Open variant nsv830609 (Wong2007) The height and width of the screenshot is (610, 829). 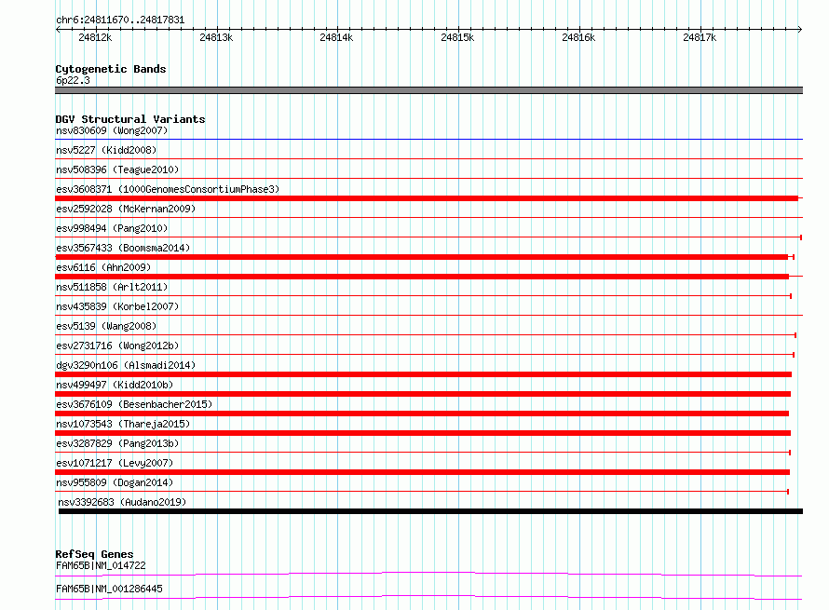coord(112,130)
